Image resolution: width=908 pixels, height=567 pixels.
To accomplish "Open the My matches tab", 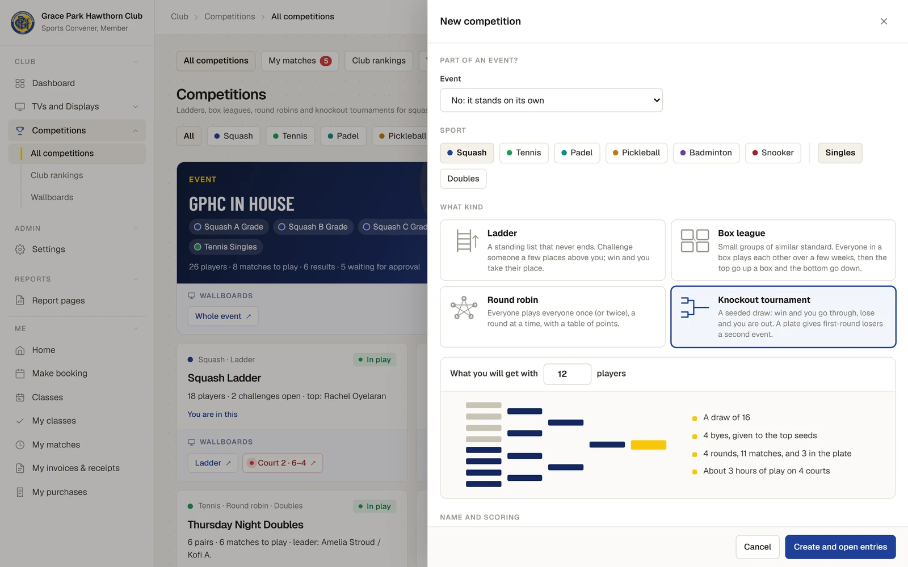I will (300, 61).
